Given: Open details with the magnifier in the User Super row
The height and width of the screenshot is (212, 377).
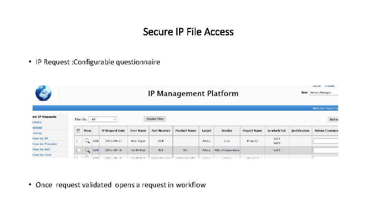Looking at the screenshot, I should click(x=87, y=141).
